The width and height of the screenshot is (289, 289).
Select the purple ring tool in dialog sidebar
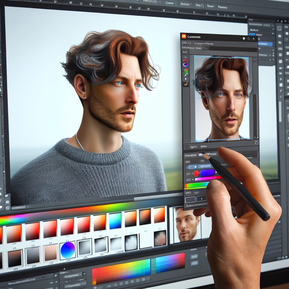tap(185, 65)
